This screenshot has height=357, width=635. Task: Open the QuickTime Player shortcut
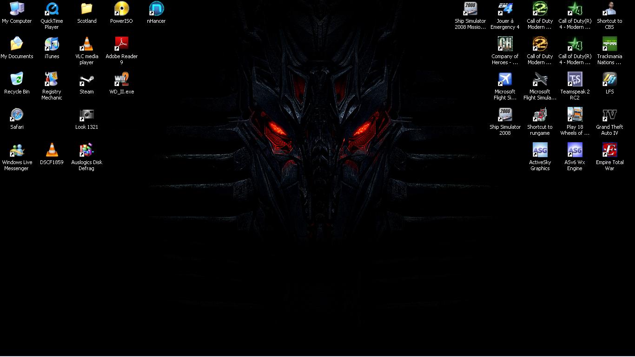(52, 9)
